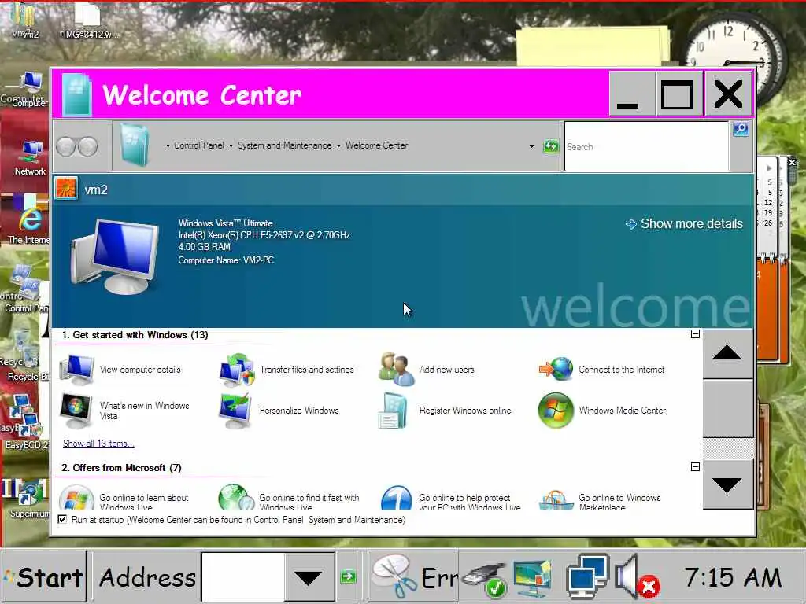806x604 pixels.
Task: Click Welcome Center breadcrumb
Action: pyautogui.click(x=376, y=145)
